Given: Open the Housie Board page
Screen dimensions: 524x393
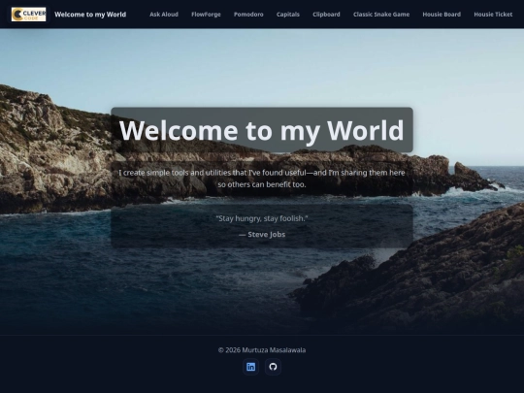Looking at the screenshot, I should pos(442,15).
